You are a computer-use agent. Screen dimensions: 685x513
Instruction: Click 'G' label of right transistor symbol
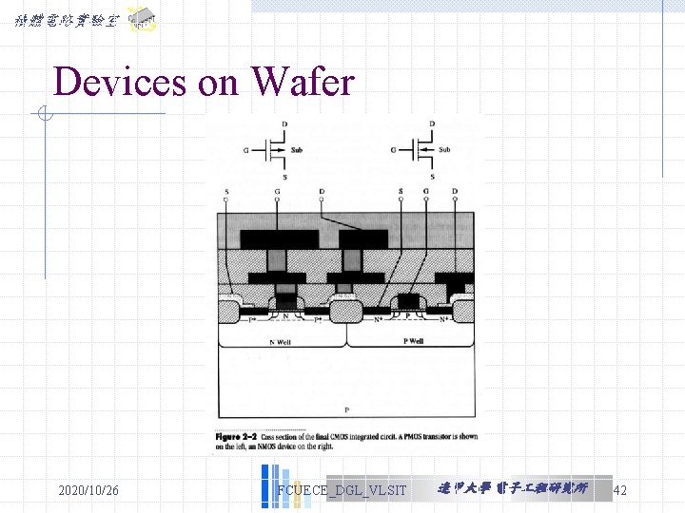click(393, 150)
